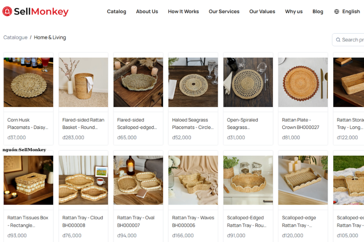Click the Why us link
Image resolution: width=364 pixels, height=242 pixels.
click(293, 11)
